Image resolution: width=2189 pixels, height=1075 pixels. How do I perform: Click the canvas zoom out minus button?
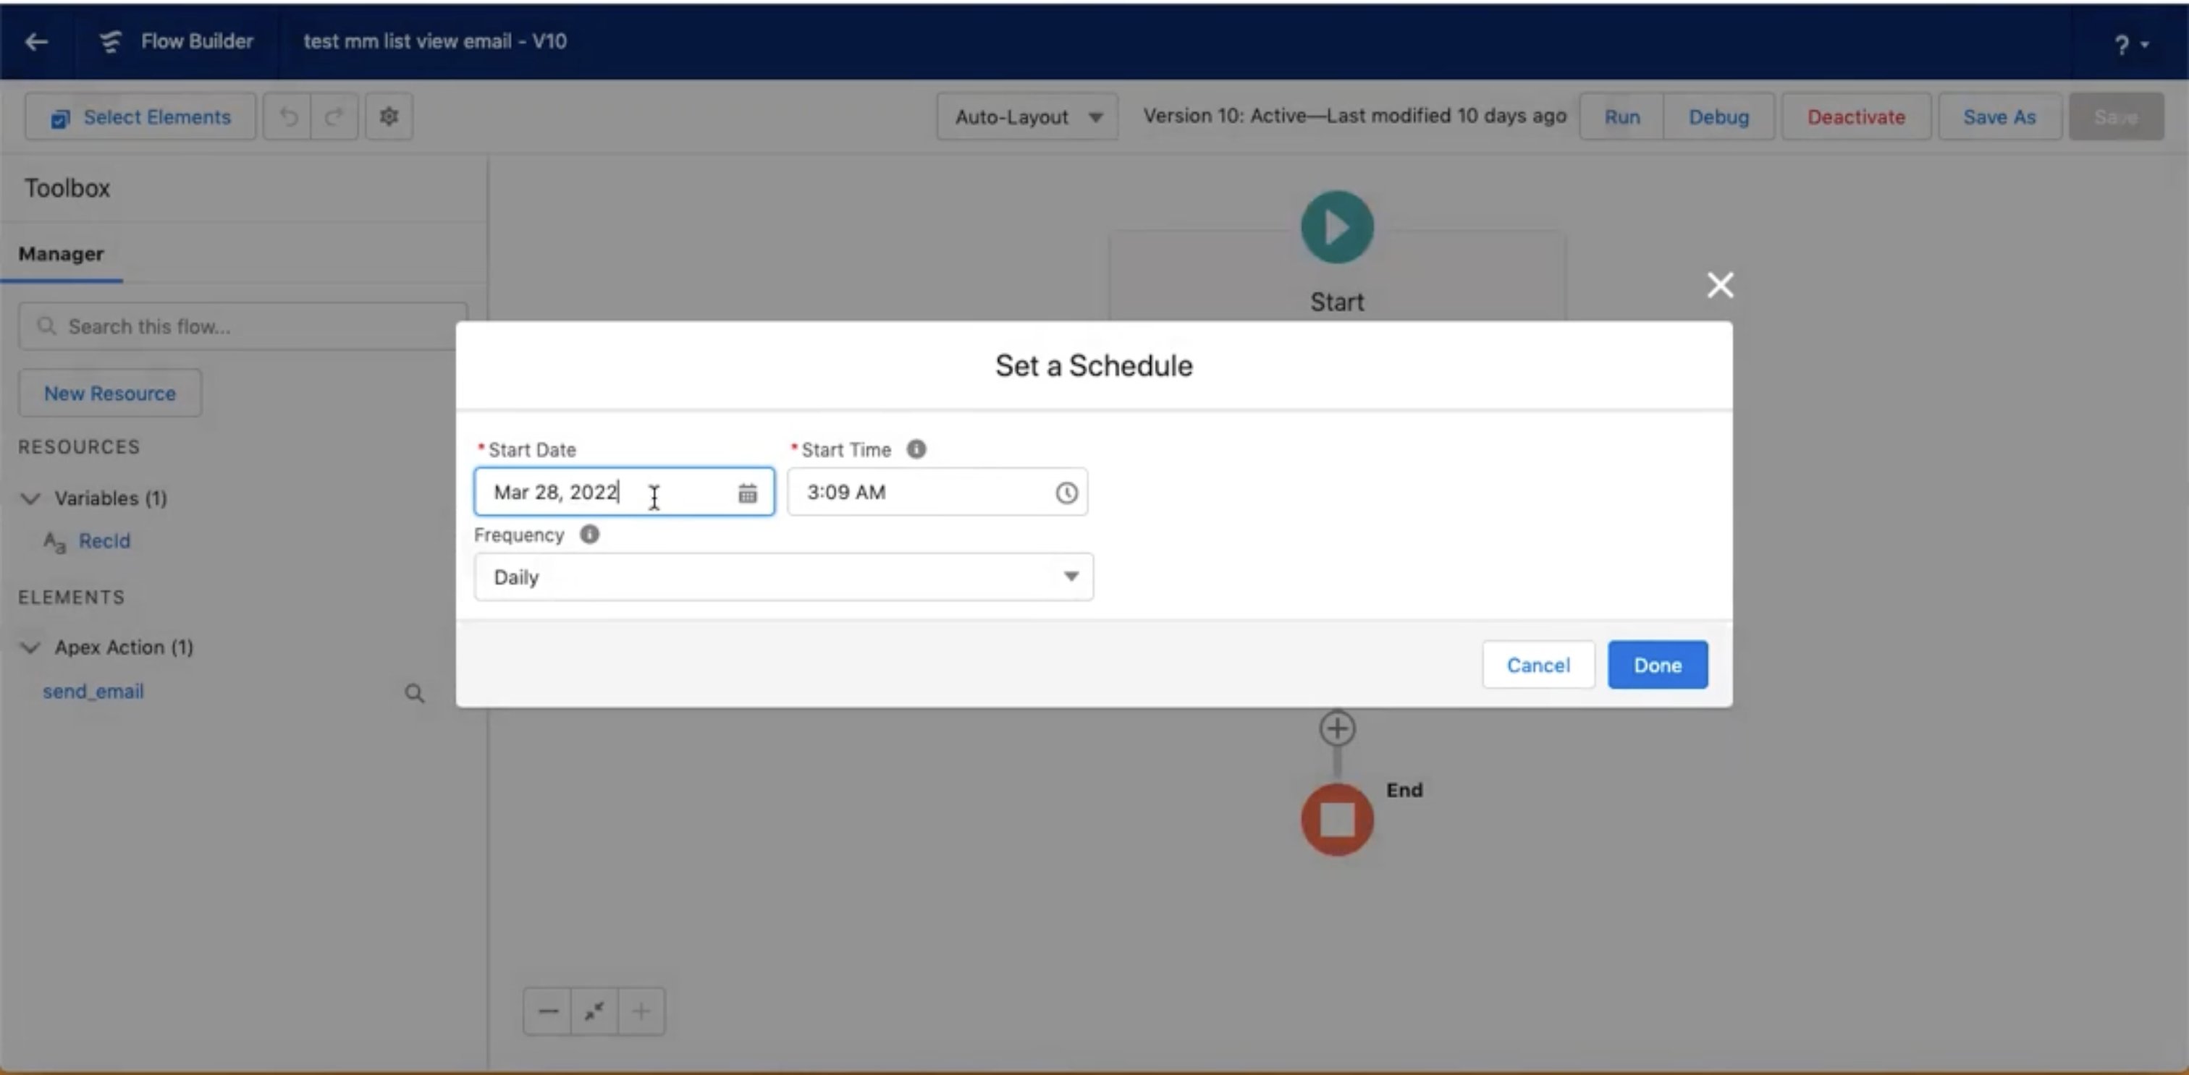click(x=547, y=1011)
